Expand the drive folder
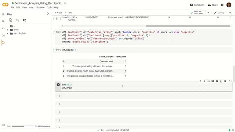This screenshot has width=235, height=132. [x=8, y=30]
